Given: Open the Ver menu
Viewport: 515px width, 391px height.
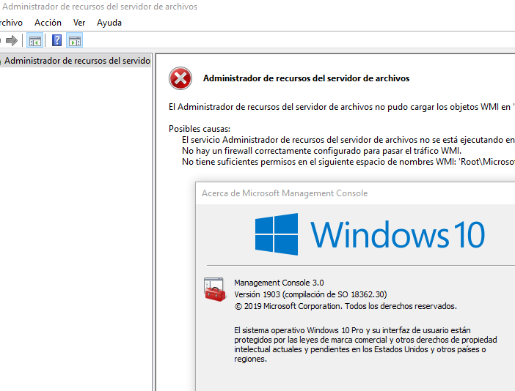Looking at the screenshot, I should [x=79, y=23].
